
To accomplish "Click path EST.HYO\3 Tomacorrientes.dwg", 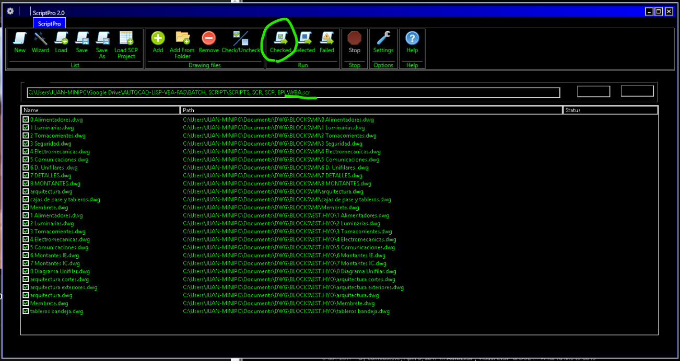I will 287,231.
